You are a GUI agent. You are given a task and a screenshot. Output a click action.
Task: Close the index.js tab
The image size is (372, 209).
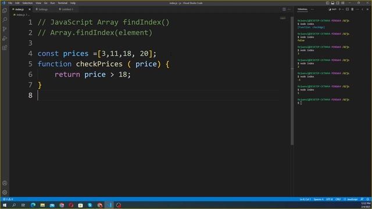[30, 9]
